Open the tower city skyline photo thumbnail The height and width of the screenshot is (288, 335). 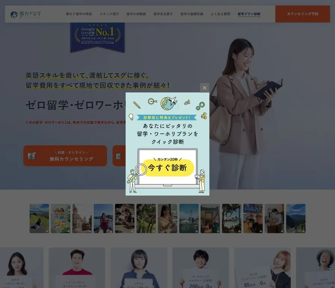coord(189,218)
